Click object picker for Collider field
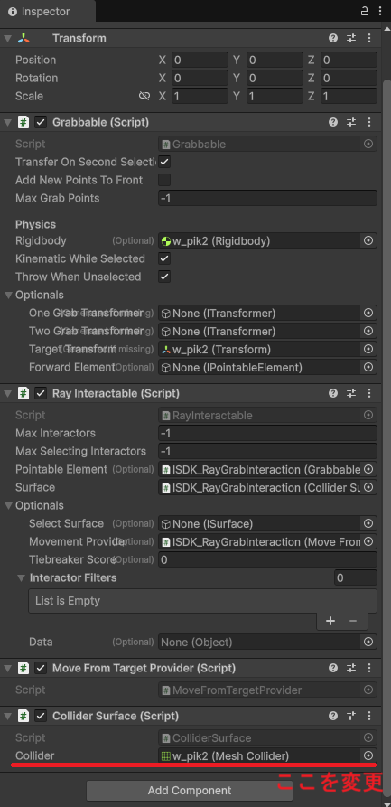 (x=368, y=755)
